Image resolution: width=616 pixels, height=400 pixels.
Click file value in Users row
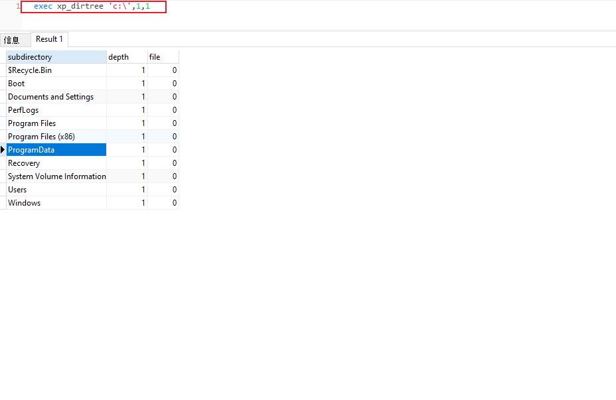coord(163,190)
